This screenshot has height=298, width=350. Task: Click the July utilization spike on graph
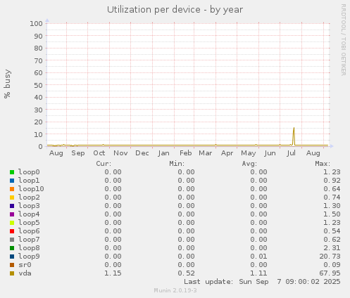(x=294, y=136)
